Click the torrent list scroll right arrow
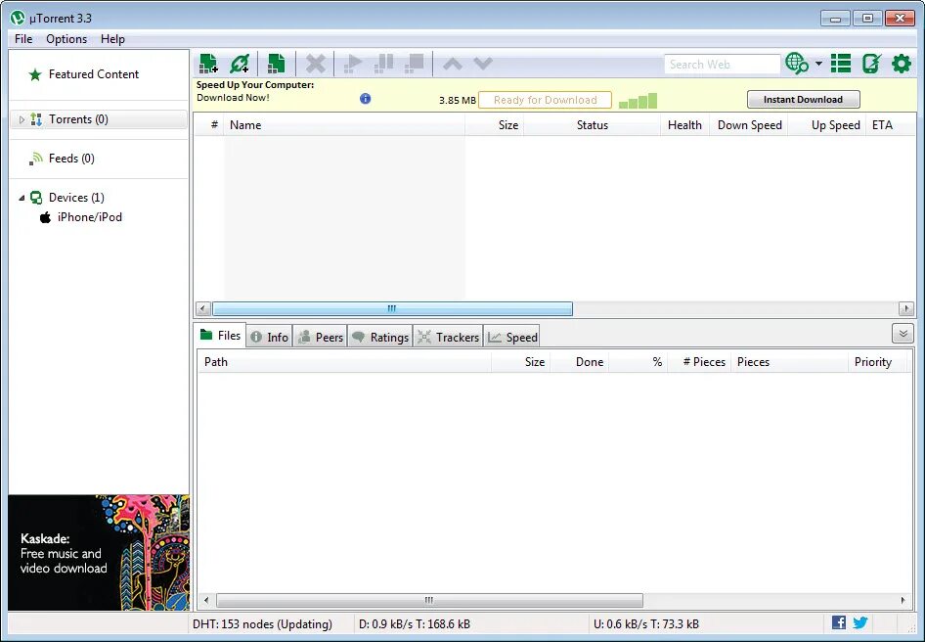 (906, 308)
